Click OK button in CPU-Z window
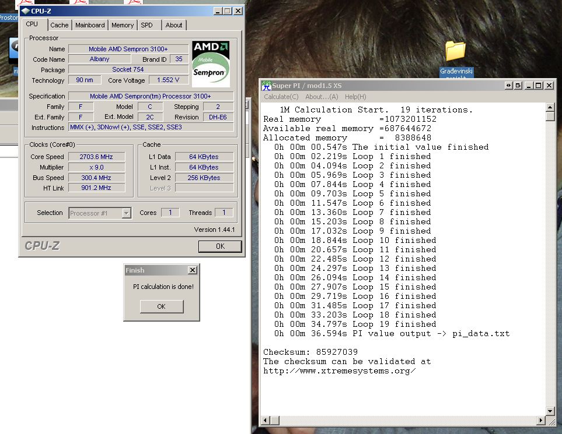562x434 pixels. point(220,246)
